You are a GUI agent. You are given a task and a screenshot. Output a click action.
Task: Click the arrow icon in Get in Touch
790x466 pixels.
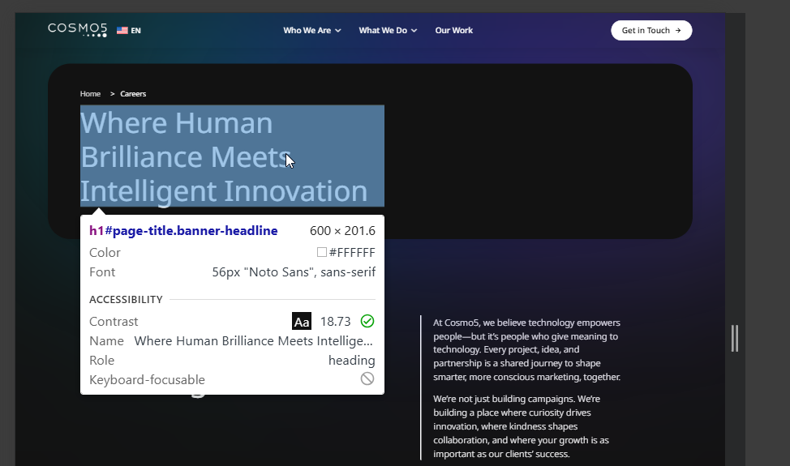click(x=678, y=30)
